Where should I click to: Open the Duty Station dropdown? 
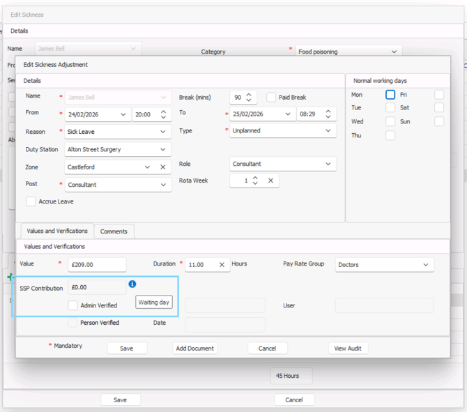tap(163, 149)
